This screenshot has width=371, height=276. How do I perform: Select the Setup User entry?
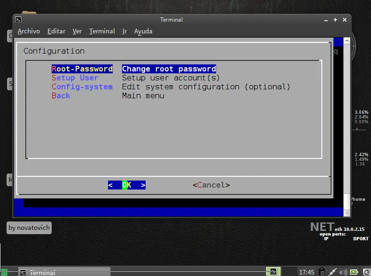[75, 78]
